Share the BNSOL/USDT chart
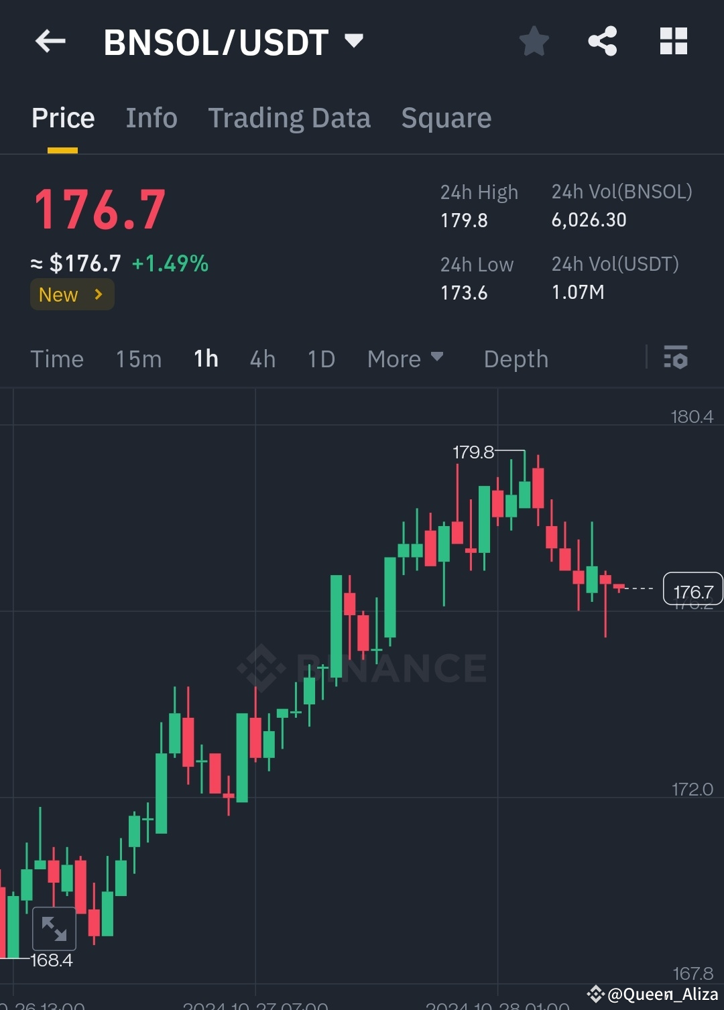724x1010 pixels. point(602,41)
